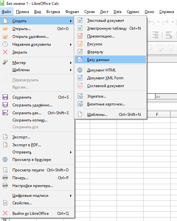The width and height of the screenshot is (177, 221).
Task: Open the Стили menu
Action: coord(89,12)
